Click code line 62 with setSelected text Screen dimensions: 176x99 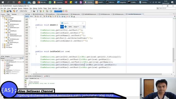[x=78, y=65]
